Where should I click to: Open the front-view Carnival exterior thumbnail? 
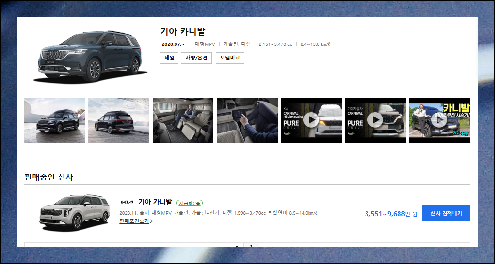(x=55, y=120)
